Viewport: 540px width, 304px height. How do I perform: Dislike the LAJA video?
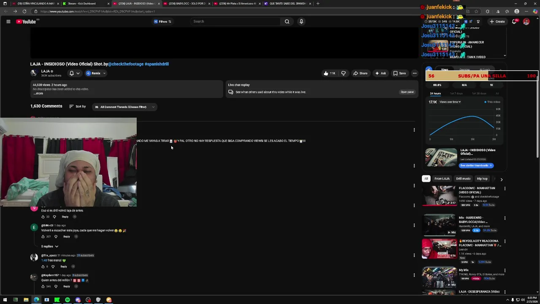pyautogui.click(x=343, y=73)
